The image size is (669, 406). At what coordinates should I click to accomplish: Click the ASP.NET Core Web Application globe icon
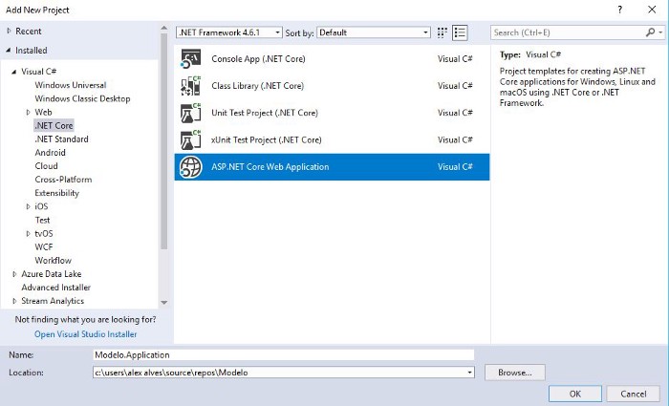[x=190, y=167]
